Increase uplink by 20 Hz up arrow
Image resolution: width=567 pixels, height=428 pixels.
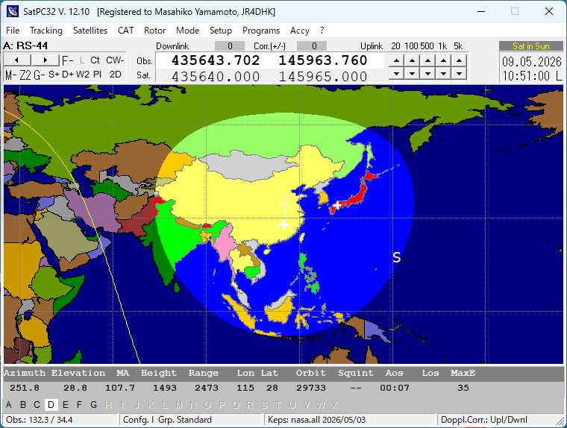point(396,60)
